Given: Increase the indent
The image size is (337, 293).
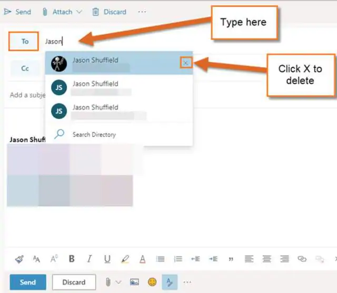Looking at the screenshot, I should [x=213, y=259].
